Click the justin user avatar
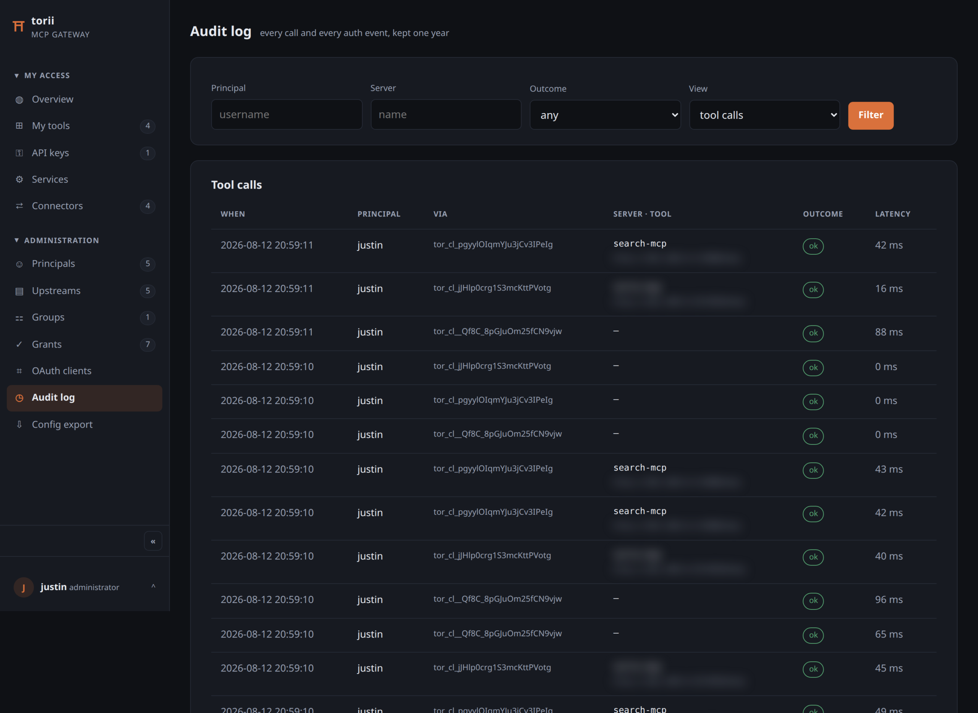Screen dimensions: 978x713 (x=24, y=587)
